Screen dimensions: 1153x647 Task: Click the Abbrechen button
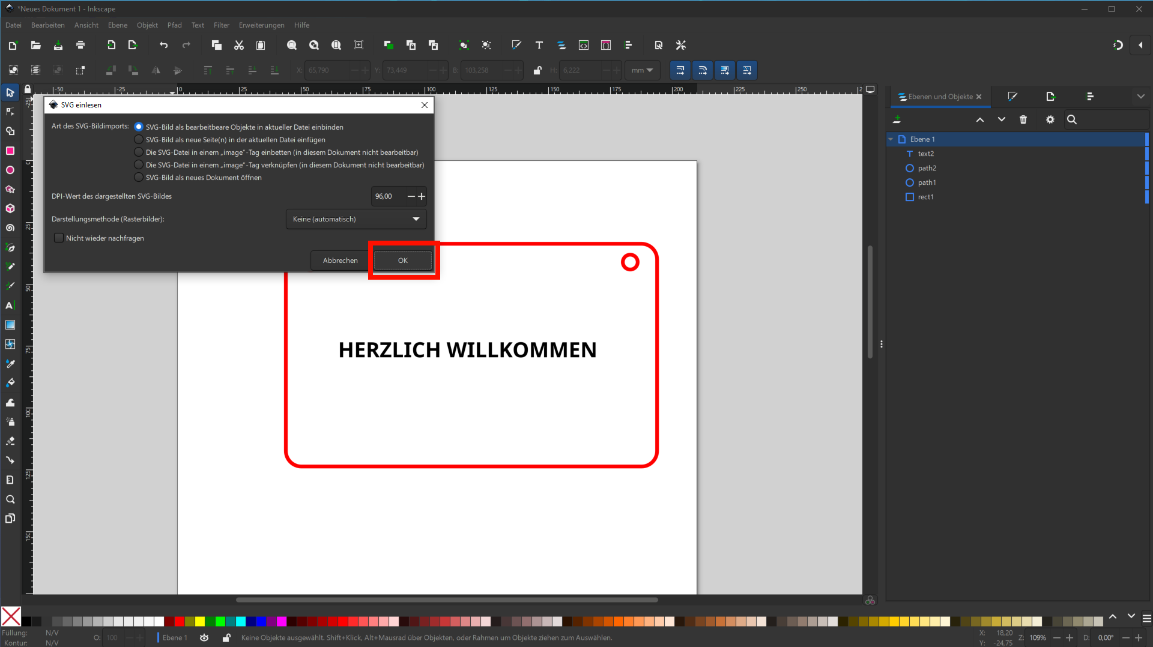click(340, 260)
